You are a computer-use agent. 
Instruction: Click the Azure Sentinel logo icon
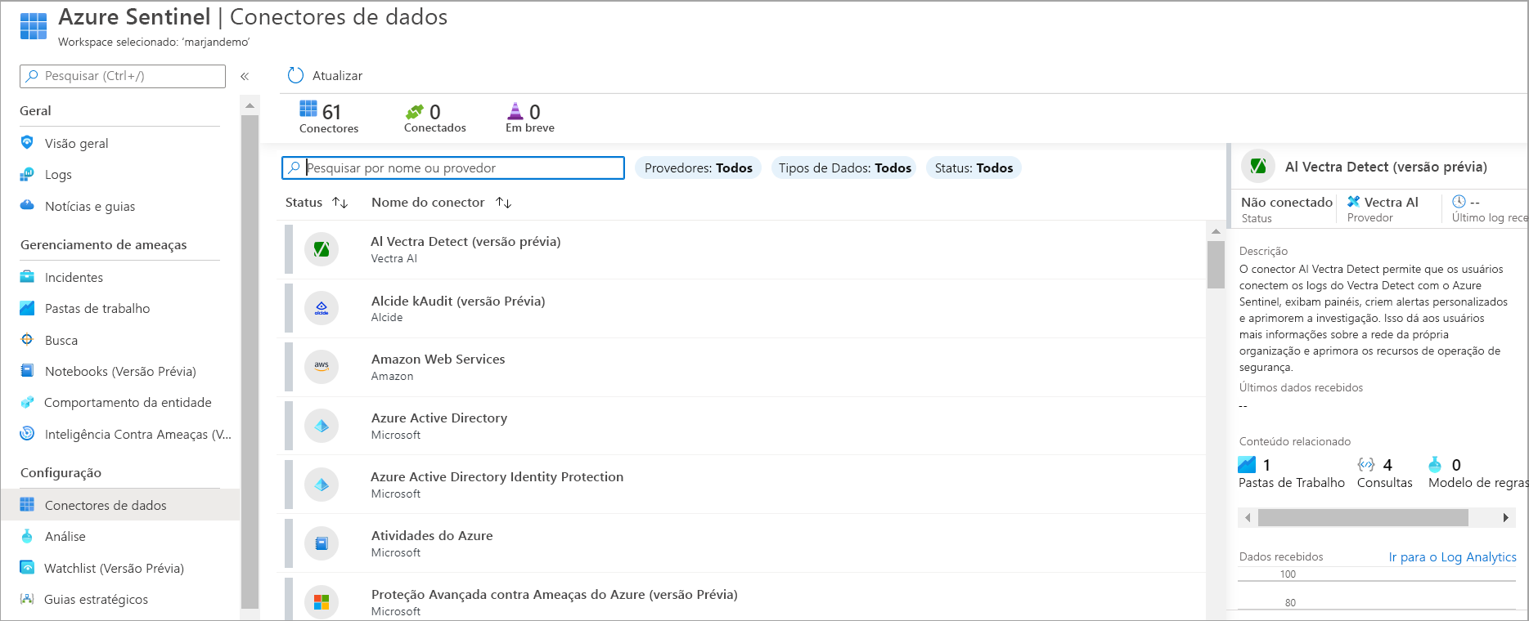(x=34, y=26)
